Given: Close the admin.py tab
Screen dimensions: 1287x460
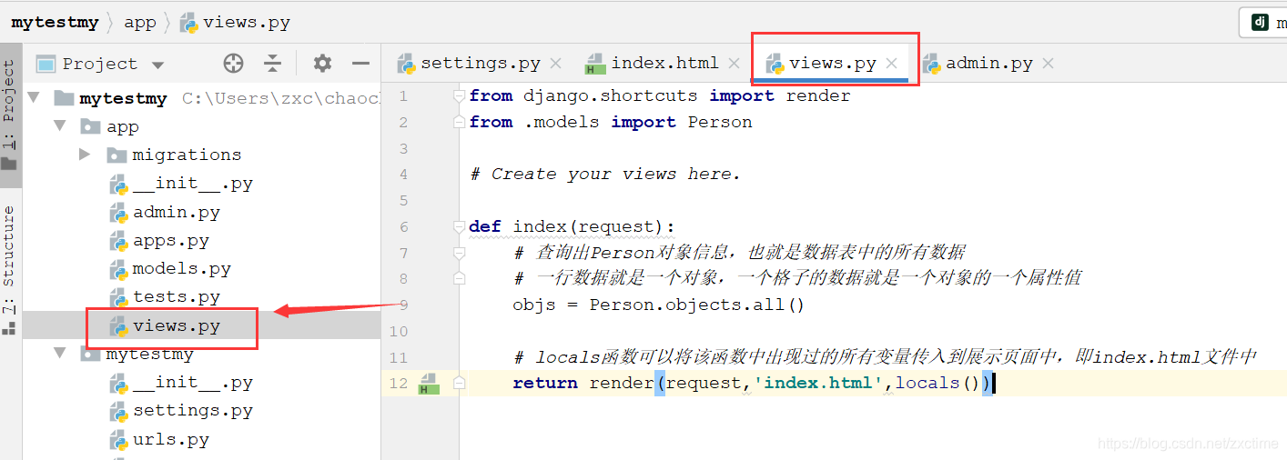Looking at the screenshot, I should coord(1048,64).
